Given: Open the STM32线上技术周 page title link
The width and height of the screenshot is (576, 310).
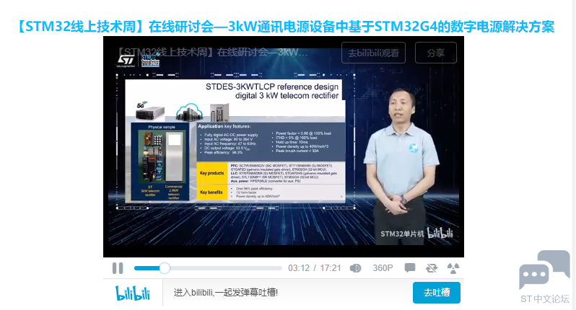Looking at the screenshot, I should pos(286,27).
